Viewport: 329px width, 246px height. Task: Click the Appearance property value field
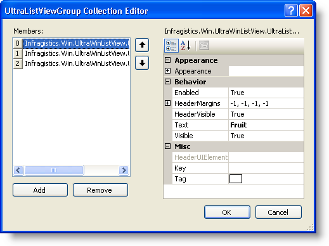coord(266,71)
